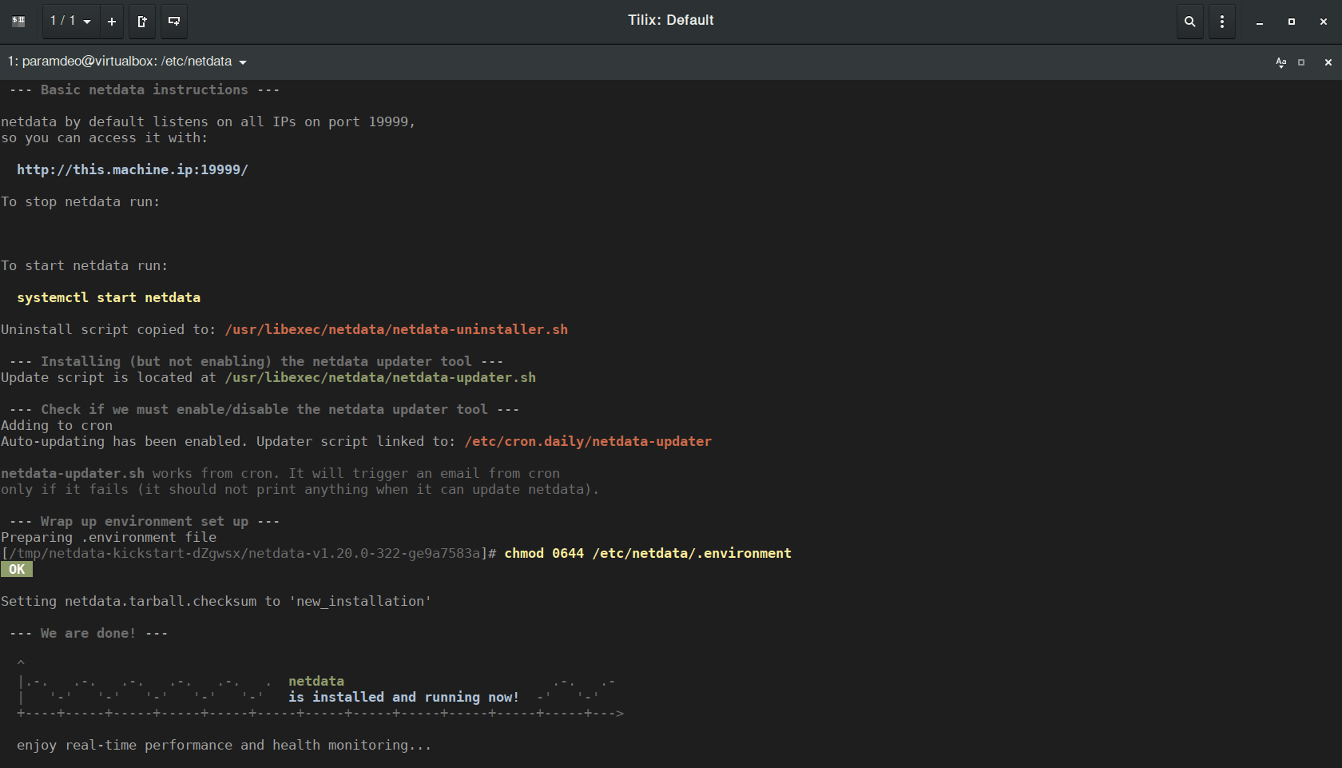
Task: Open the 1 / 1 session switcher dropdown
Action: pyautogui.click(x=70, y=22)
